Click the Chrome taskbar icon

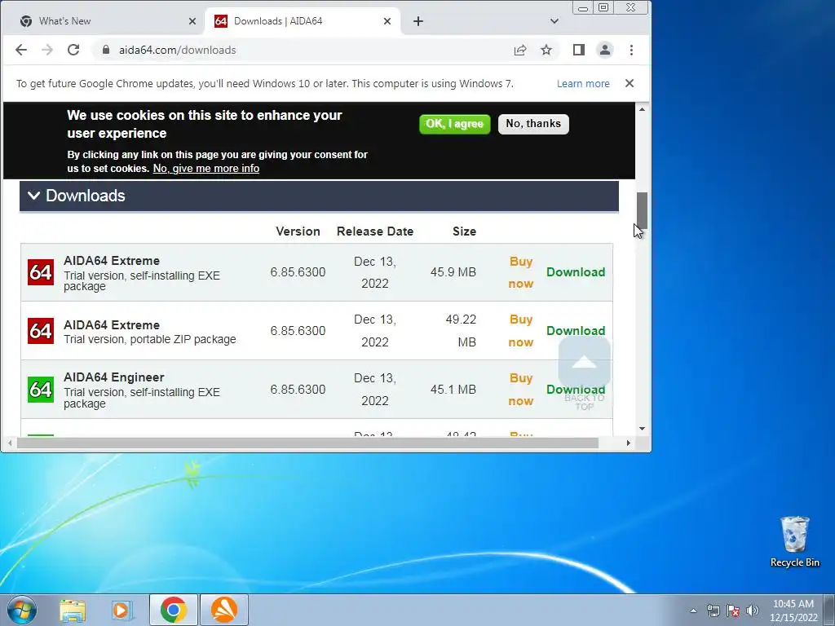pyautogui.click(x=173, y=610)
